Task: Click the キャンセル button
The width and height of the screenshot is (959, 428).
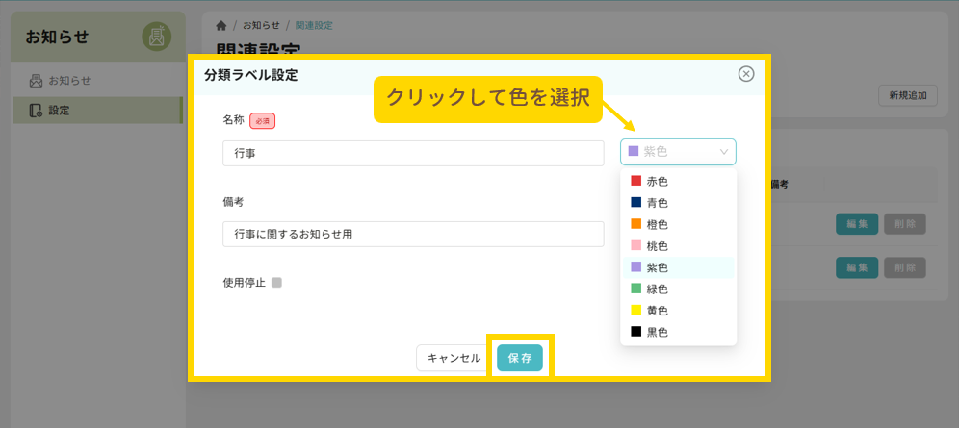Action: click(x=454, y=358)
